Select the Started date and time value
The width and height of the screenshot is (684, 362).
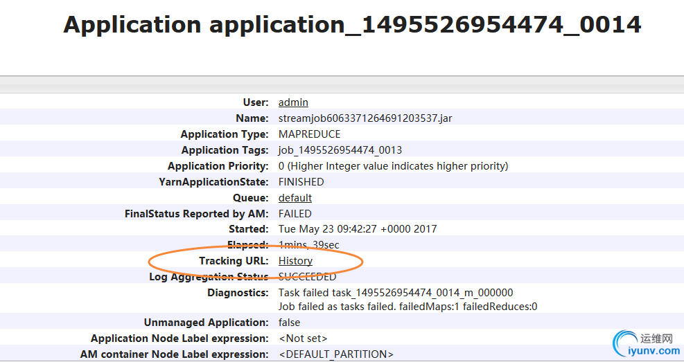(358, 229)
